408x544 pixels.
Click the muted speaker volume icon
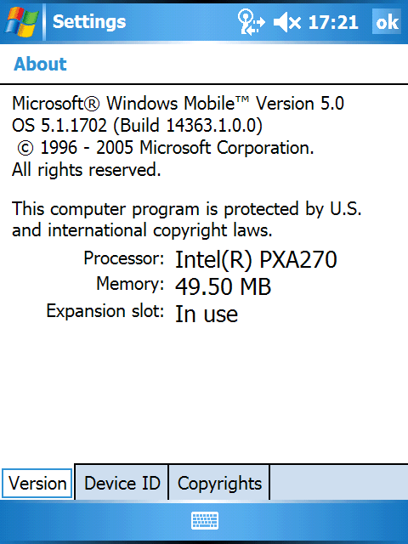(287, 23)
